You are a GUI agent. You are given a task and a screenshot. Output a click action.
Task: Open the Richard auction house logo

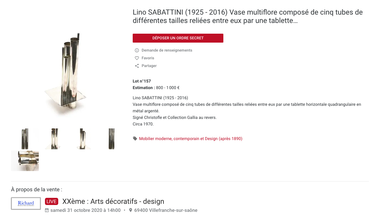pos(26,204)
